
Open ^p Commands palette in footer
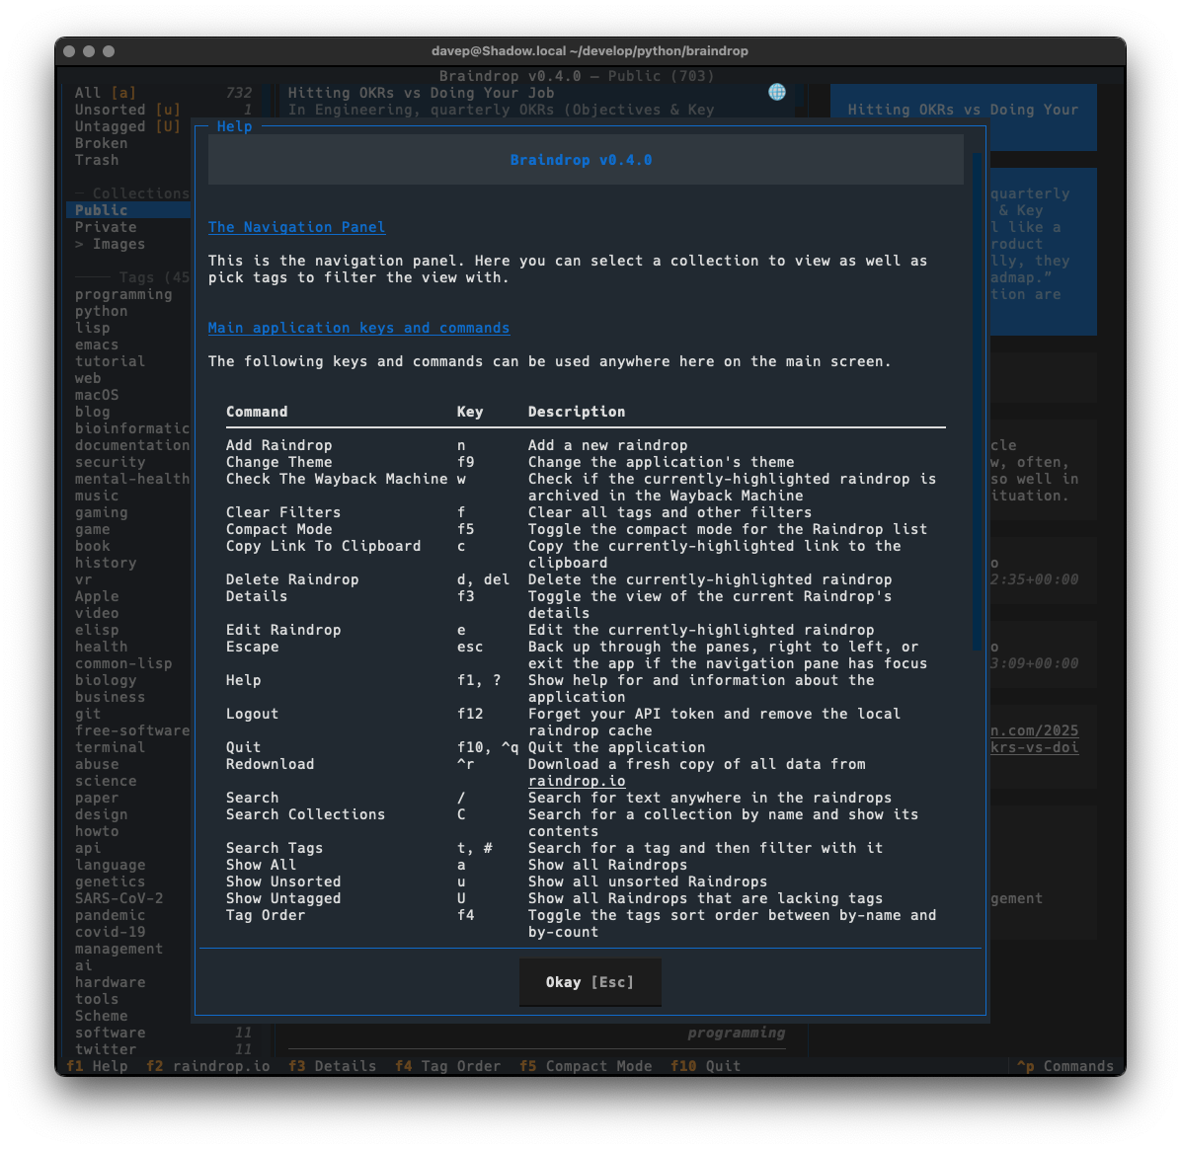tap(1064, 1065)
